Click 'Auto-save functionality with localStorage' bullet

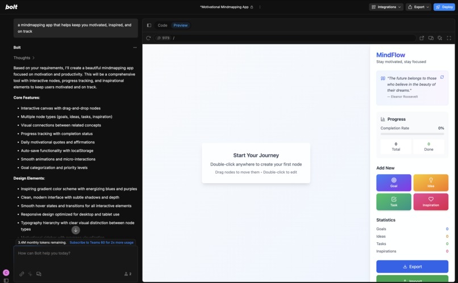coord(57,151)
